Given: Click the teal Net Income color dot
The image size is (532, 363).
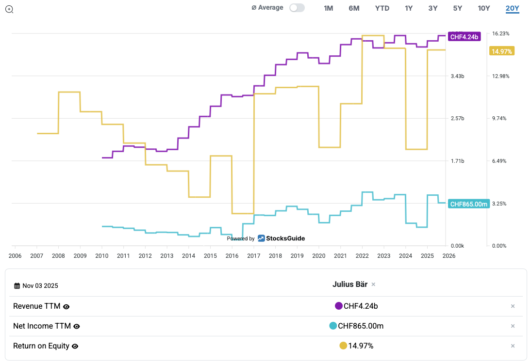Looking at the screenshot, I should pos(333,326).
